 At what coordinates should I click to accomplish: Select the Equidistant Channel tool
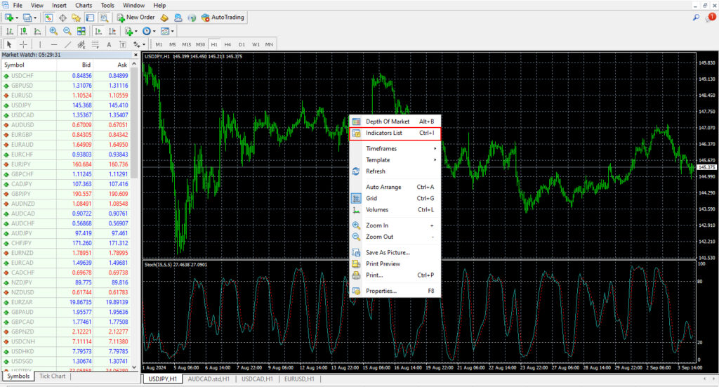81,44
